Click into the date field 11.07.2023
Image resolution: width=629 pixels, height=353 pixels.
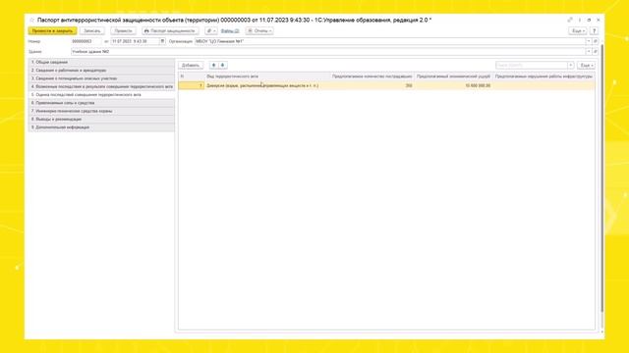click(x=135, y=41)
